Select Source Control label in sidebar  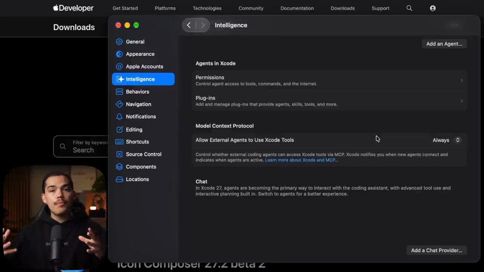[144, 154]
